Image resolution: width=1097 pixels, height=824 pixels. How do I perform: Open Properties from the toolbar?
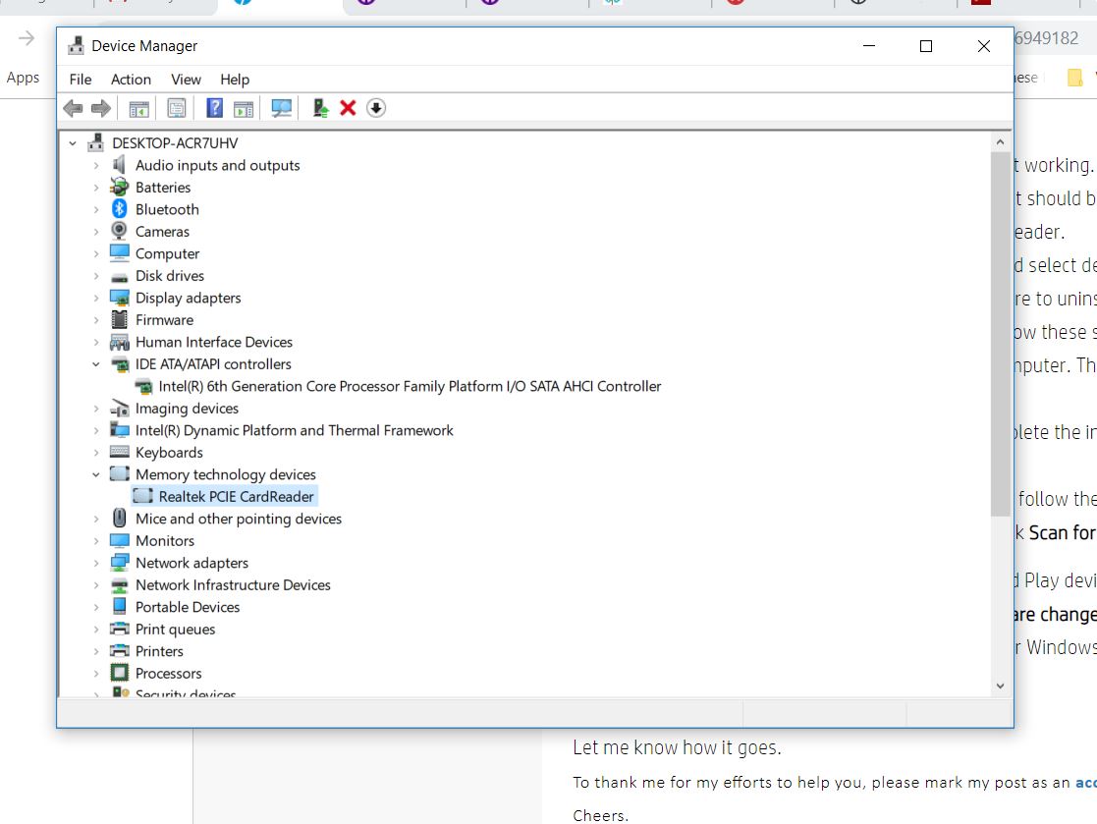pyautogui.click(x=176, y=108)
